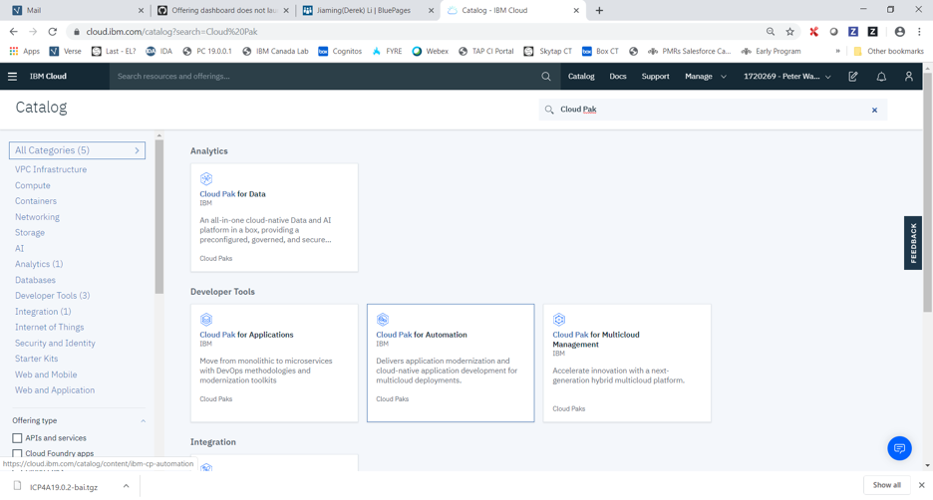
Task: Clear the Cloud Pak catalog search
Action: click(875, 110)
